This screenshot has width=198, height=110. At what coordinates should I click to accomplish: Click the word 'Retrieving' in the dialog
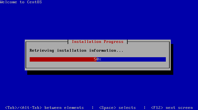point(42,51)
